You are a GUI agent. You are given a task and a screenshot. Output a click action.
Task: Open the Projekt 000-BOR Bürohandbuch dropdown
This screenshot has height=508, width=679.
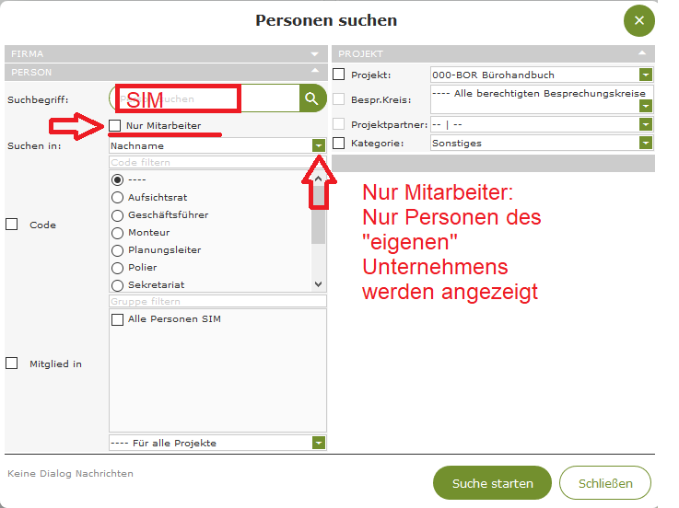point(646,75)
